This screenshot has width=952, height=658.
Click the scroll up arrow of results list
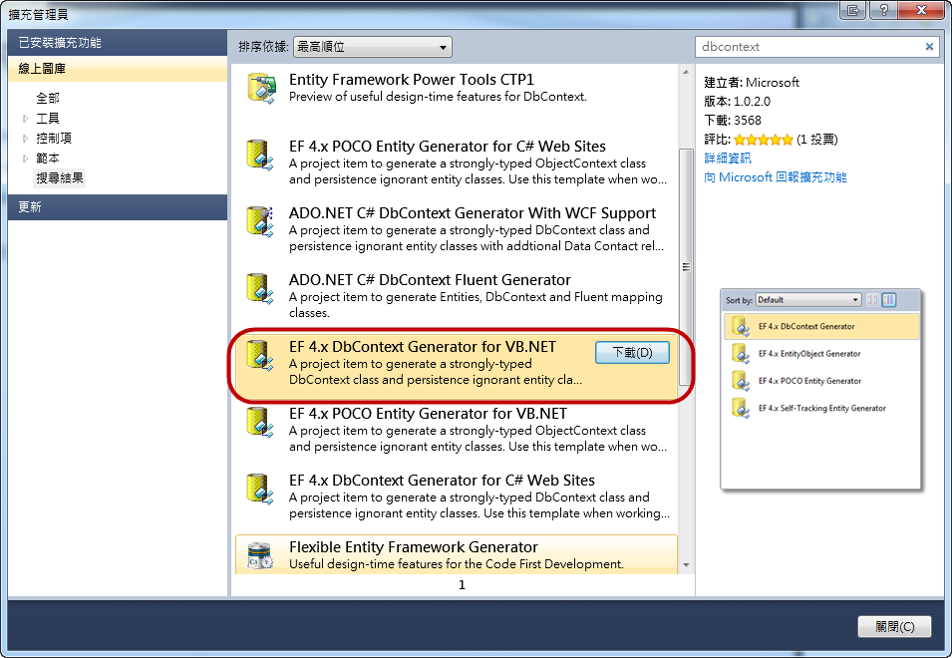686,72
